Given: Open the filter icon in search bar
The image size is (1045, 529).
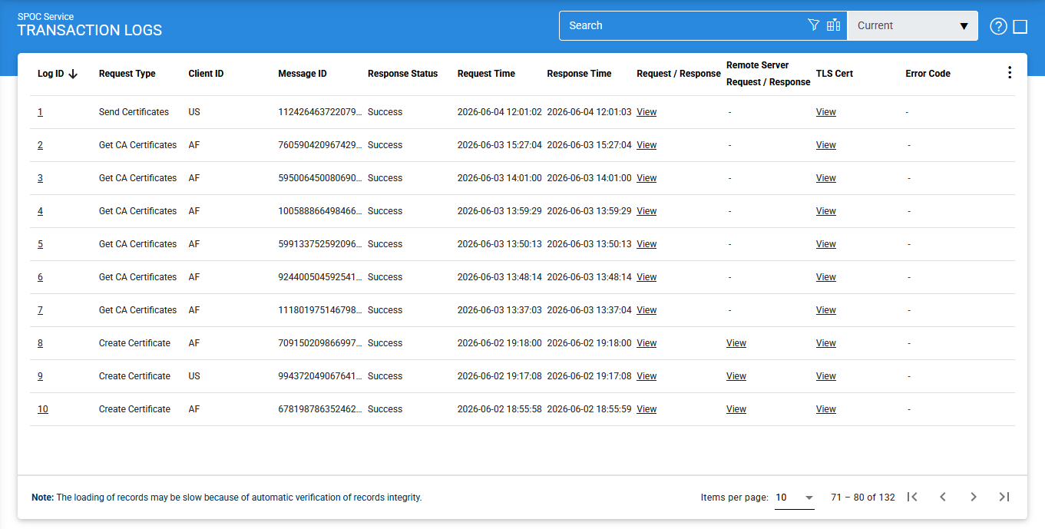Looking at the screenshot, I should pyautogui.click(x=814, y=25).
